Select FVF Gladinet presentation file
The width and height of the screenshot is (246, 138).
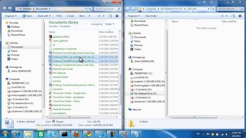point(59,73)
